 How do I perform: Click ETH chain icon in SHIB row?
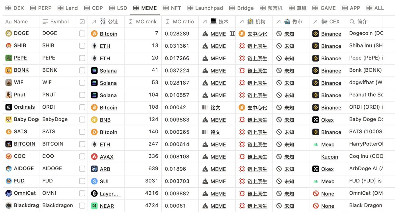(94, 46)
